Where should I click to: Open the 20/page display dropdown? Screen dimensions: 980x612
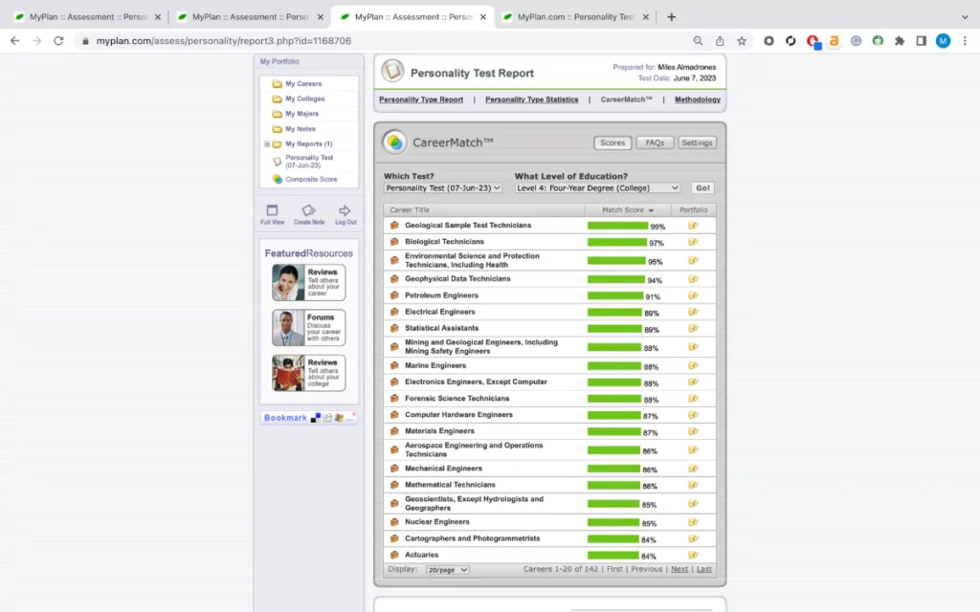click(448, 570)
